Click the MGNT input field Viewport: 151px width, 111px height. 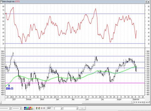pyautogui.click(x=51, y=108)
